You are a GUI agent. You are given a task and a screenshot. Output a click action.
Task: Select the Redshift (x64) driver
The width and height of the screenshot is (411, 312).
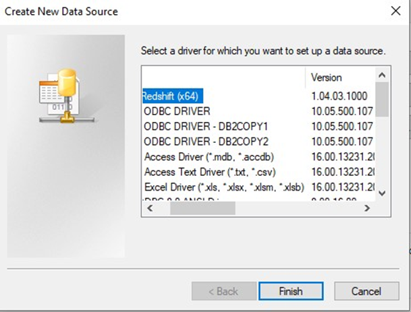click(x=172, y=96)
